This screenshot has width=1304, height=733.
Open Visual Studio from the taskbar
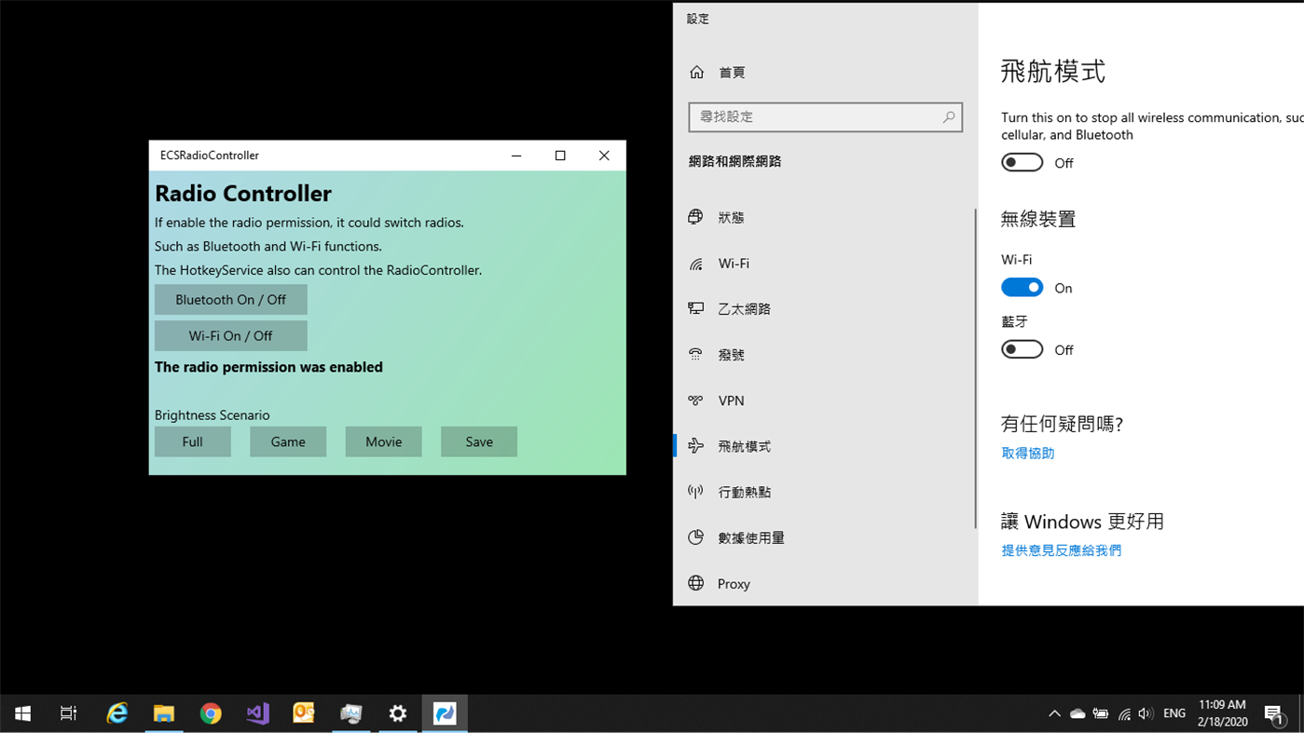pos(257,713)
